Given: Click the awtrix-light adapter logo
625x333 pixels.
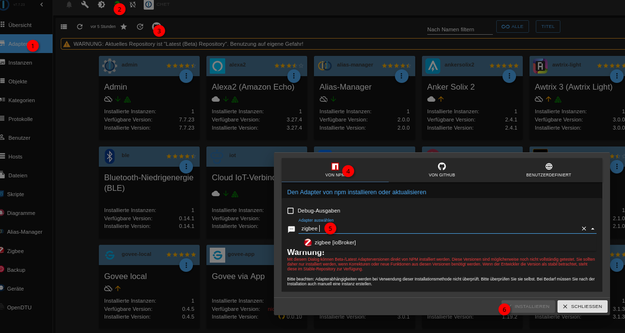Looking at the screenshot, I should 540,66.
